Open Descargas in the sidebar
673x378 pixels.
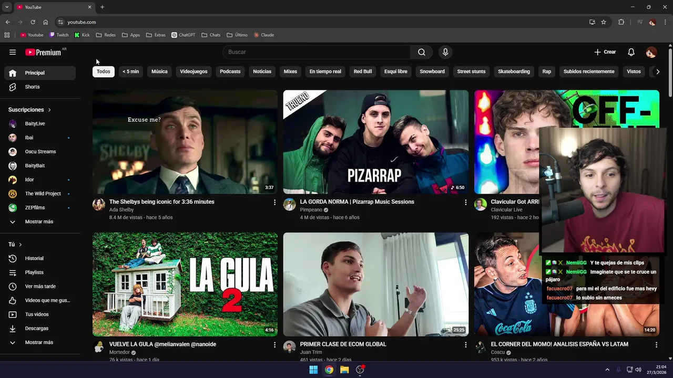coord(40,328)
